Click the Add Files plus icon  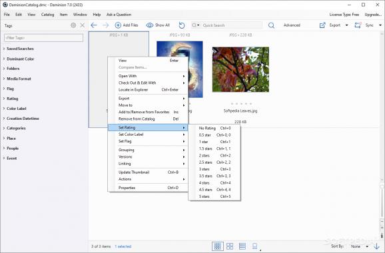(118, 25)
